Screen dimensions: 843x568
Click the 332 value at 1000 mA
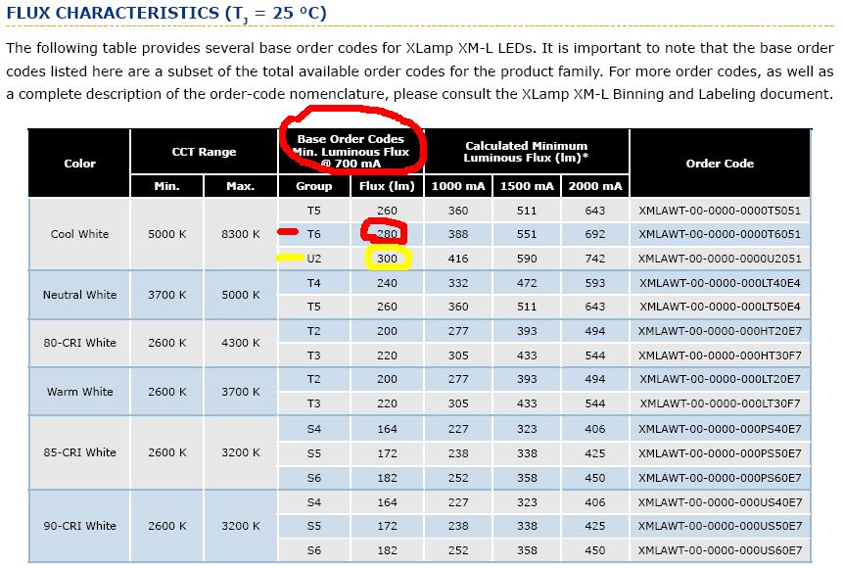[458, 283]
